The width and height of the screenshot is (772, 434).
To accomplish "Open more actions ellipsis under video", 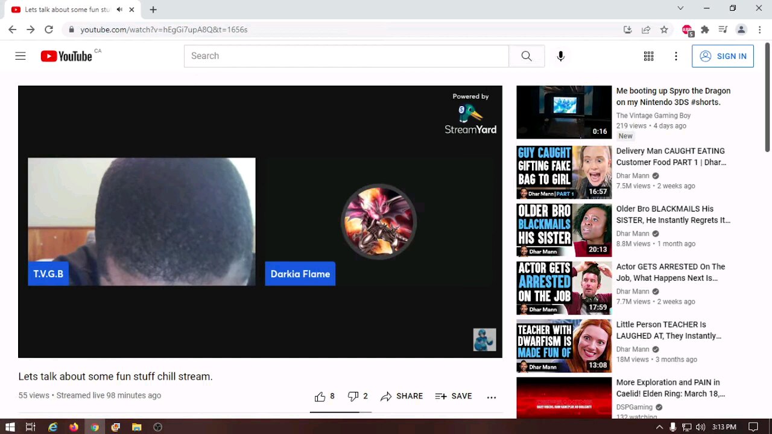I will (492, 397).
